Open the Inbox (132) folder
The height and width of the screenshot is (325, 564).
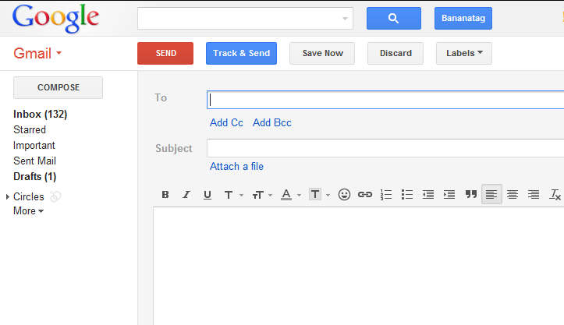pos(40,114)
